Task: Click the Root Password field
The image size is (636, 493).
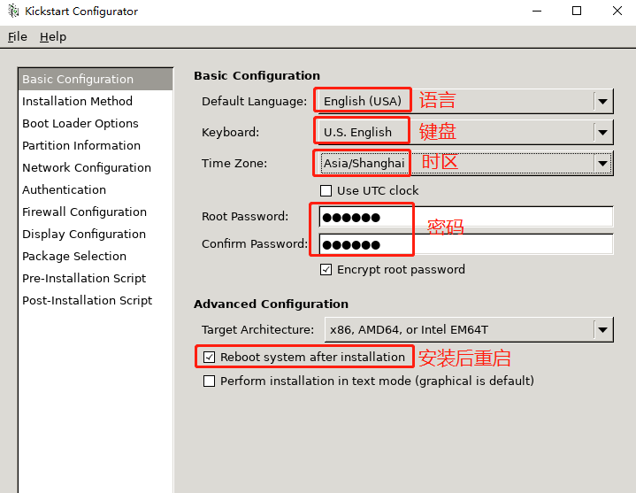Action: tap(466, 217)
